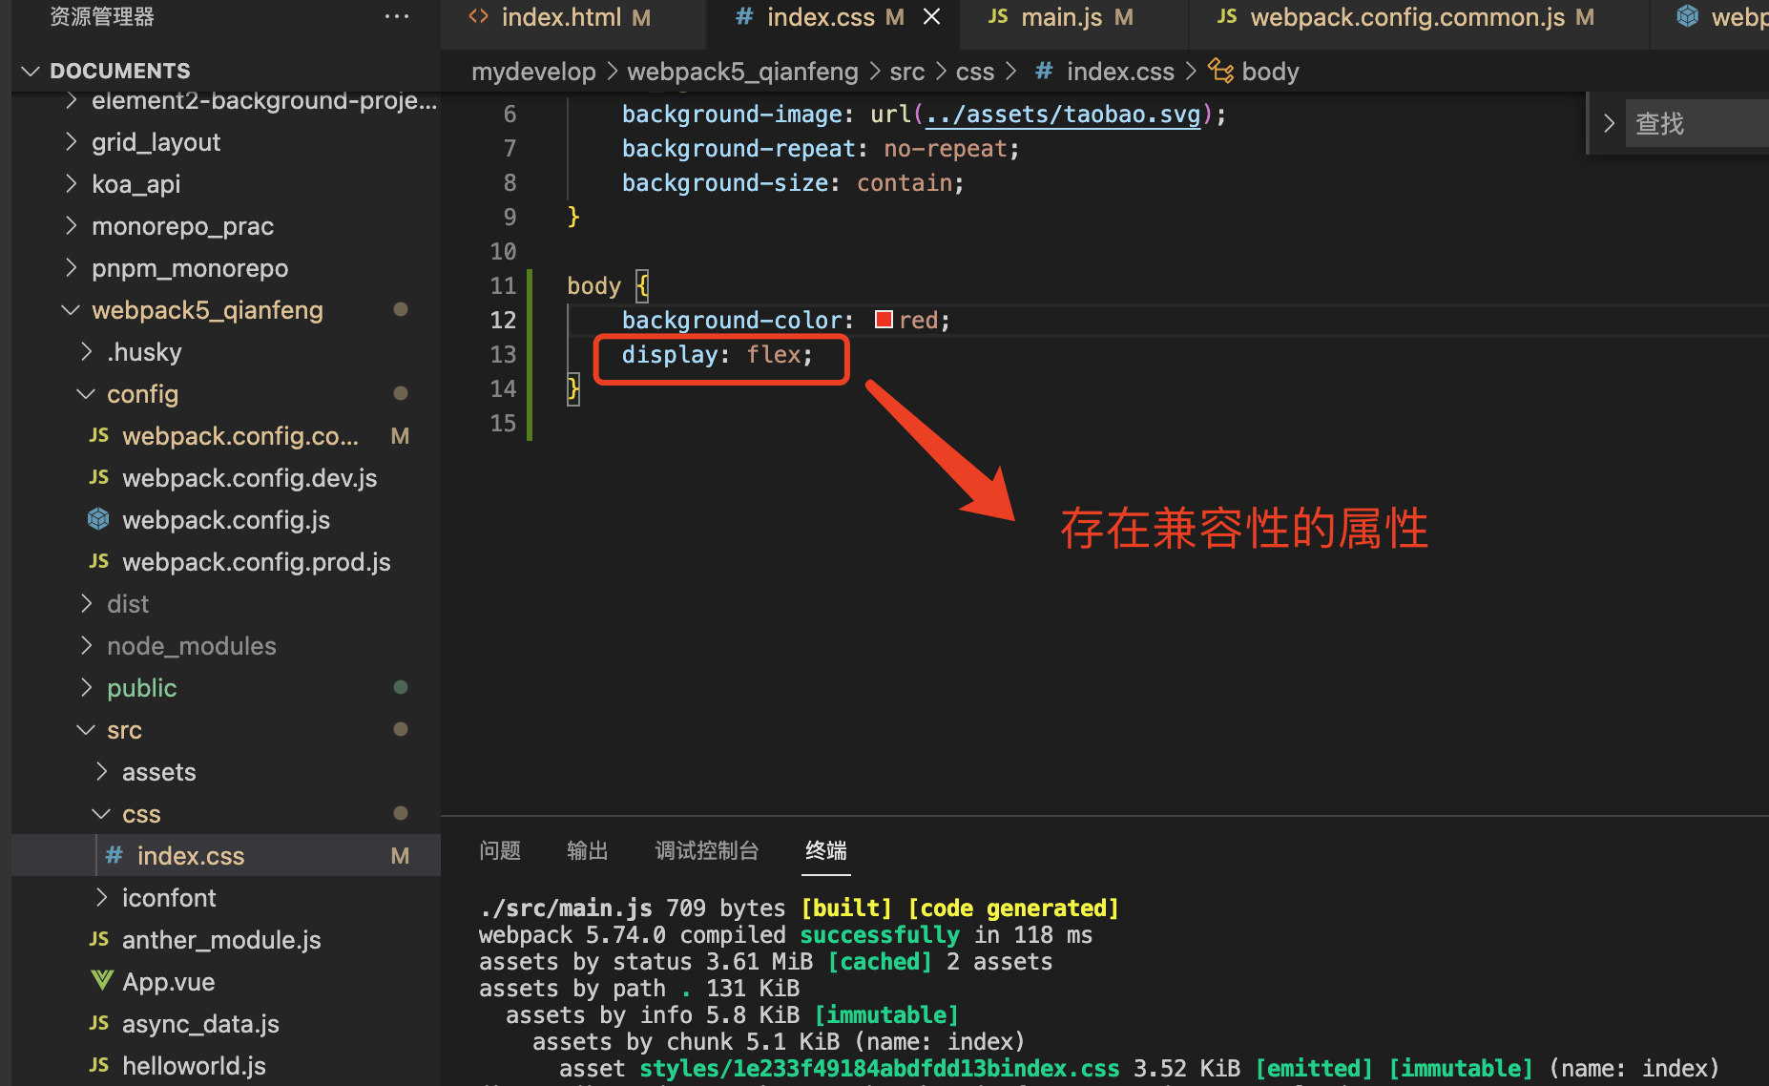Collapse the css folder

141,814
